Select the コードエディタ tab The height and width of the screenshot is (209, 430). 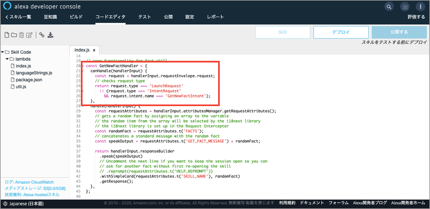coord(111,17)
